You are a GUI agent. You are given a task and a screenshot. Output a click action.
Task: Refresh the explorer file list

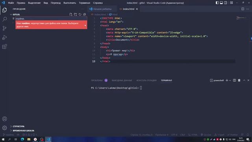[80, 15]
